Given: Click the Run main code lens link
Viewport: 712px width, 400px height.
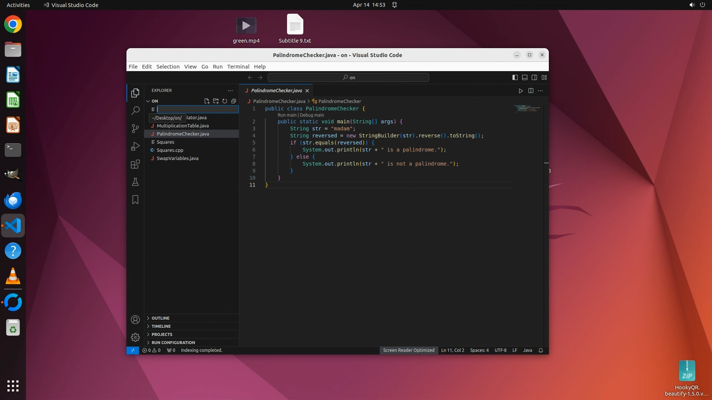Looking at the screenshot, I should pyautogui.click(x=287, y=115).
